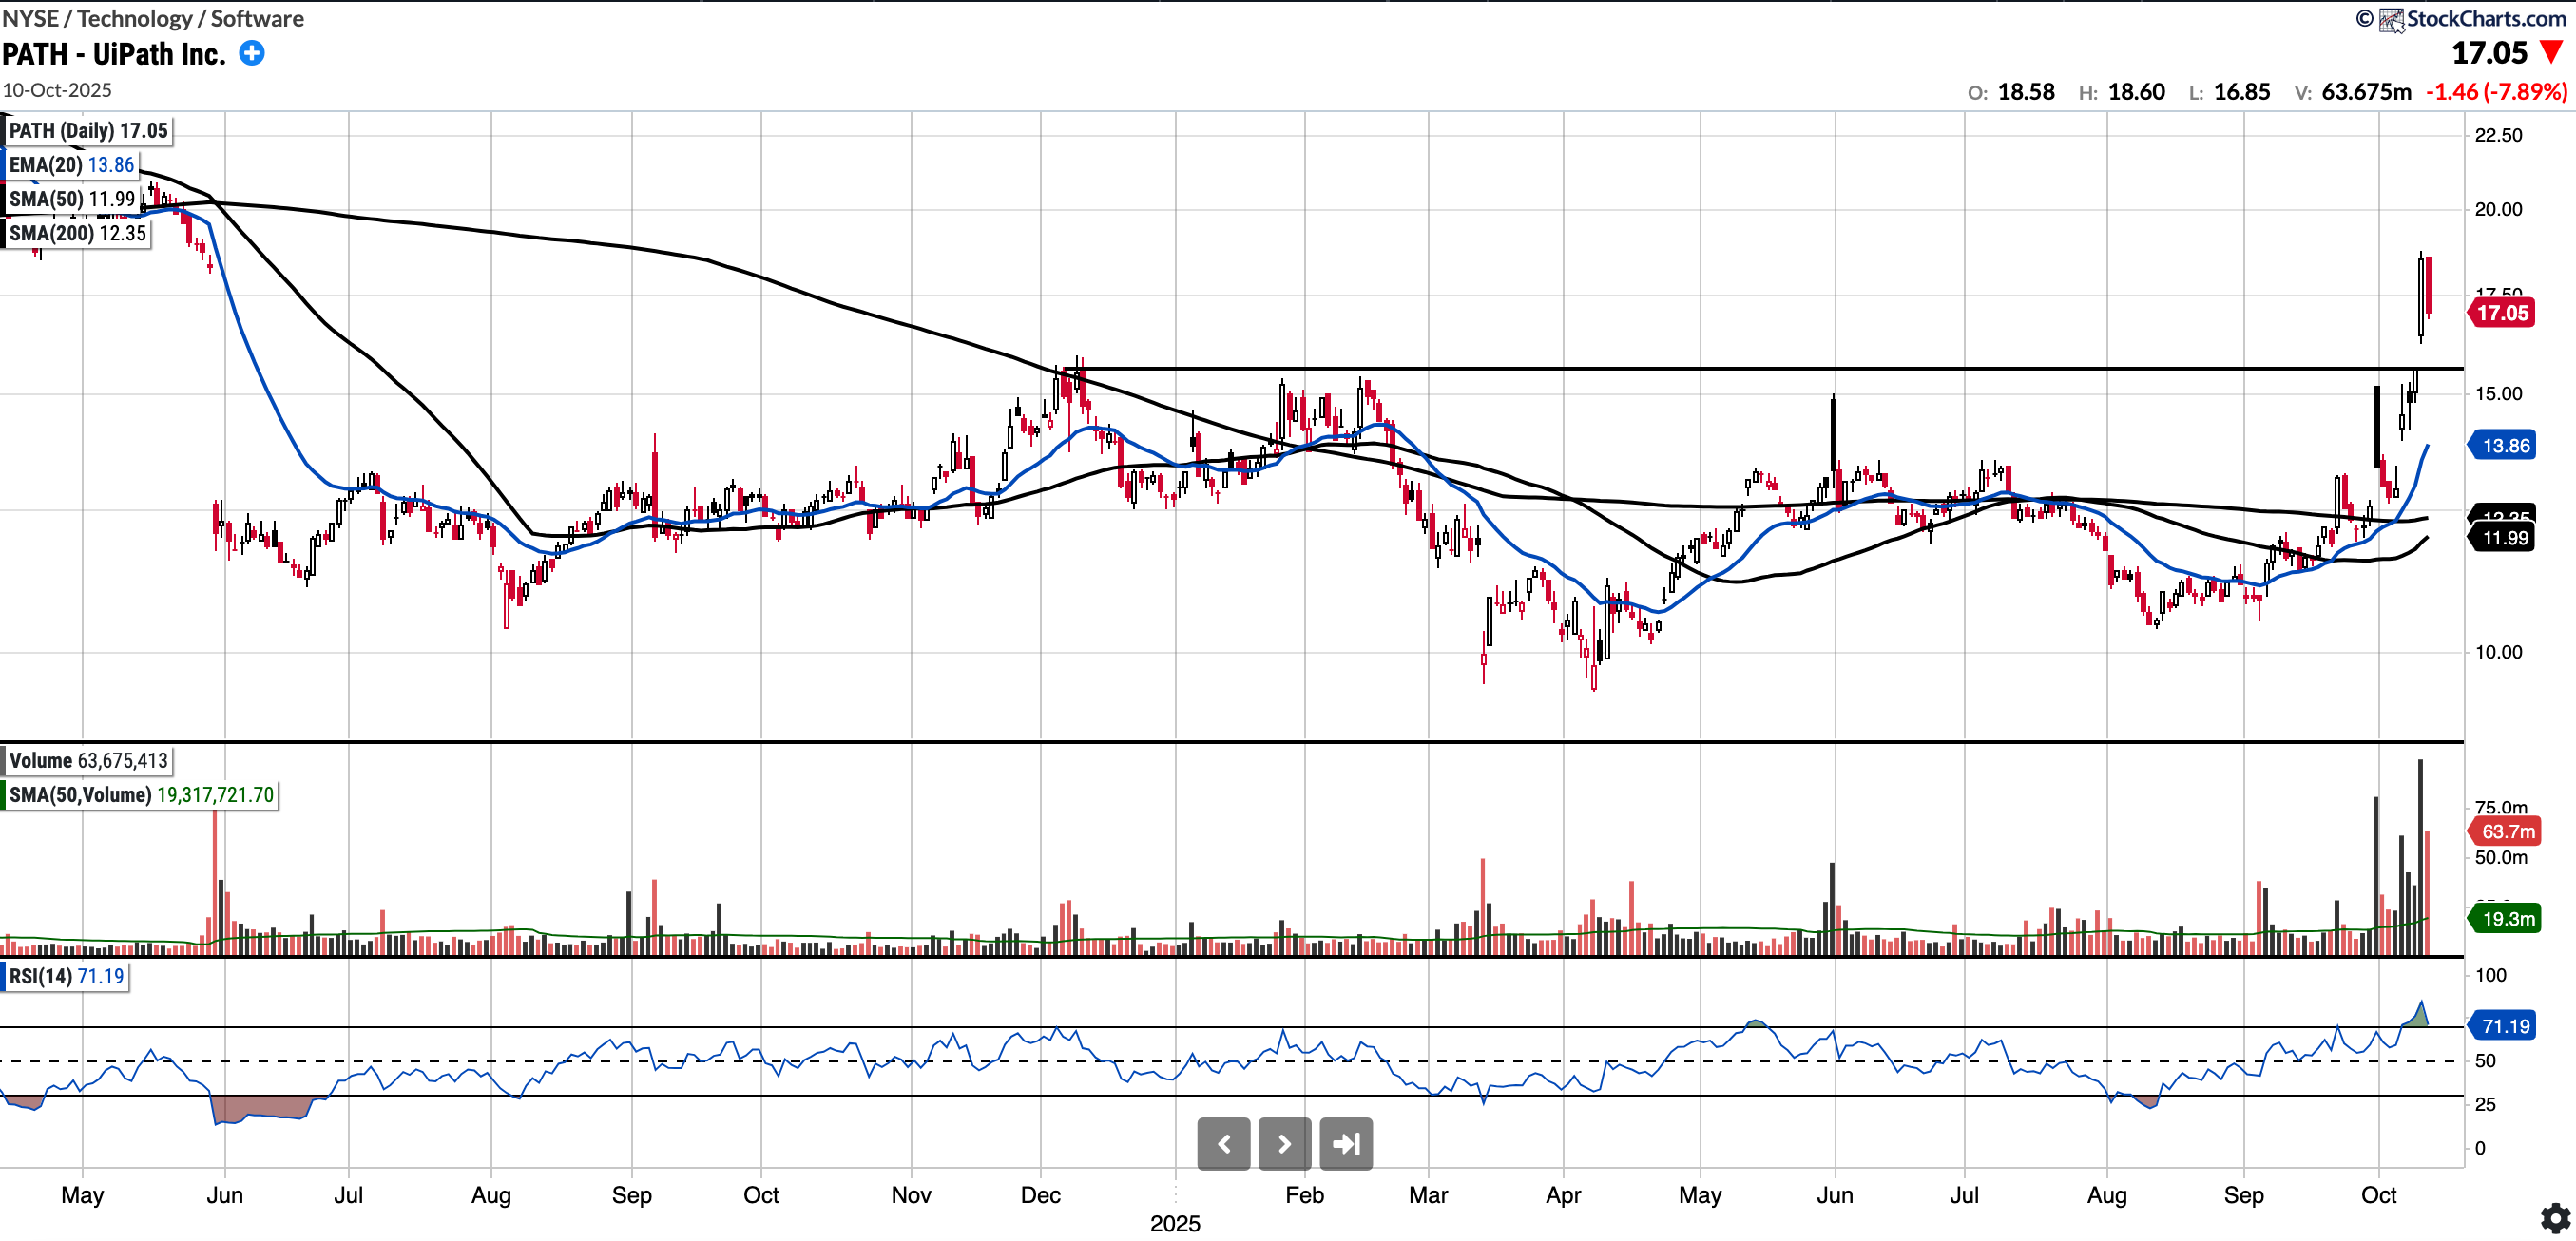
Task: Click the blue 13.86 EMA axis tag
Action: tap(2505, 446)
